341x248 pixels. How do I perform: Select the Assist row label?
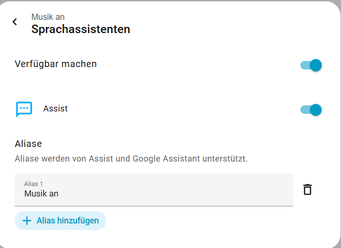(x=55, y=109)
